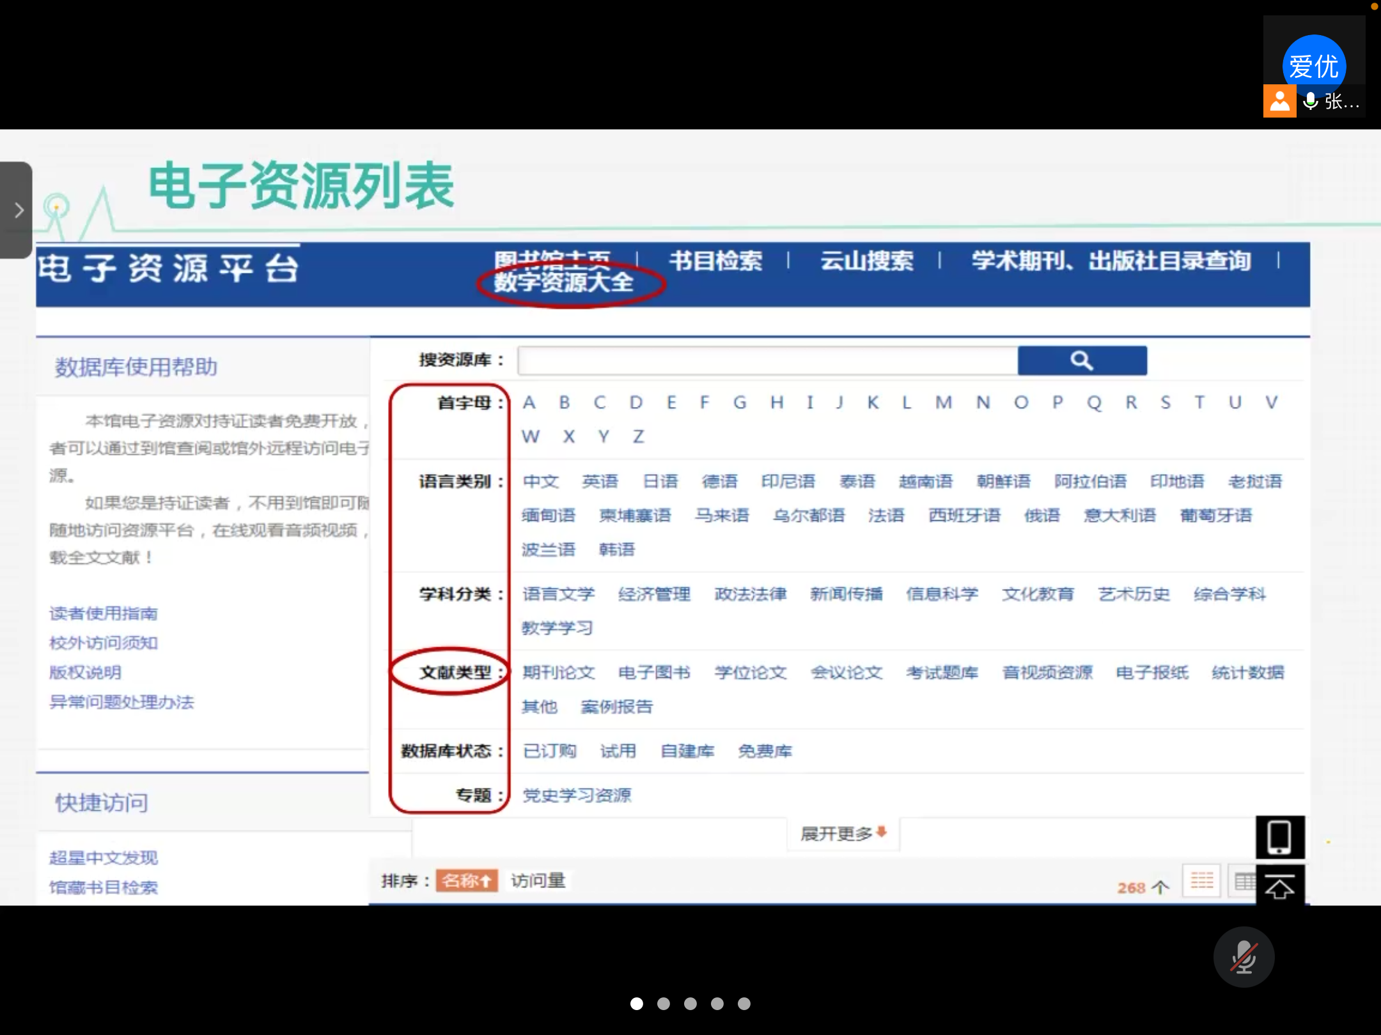Switch to list view icon
Viewport: 1381px width, 1035px height.
coord(1201,881)
